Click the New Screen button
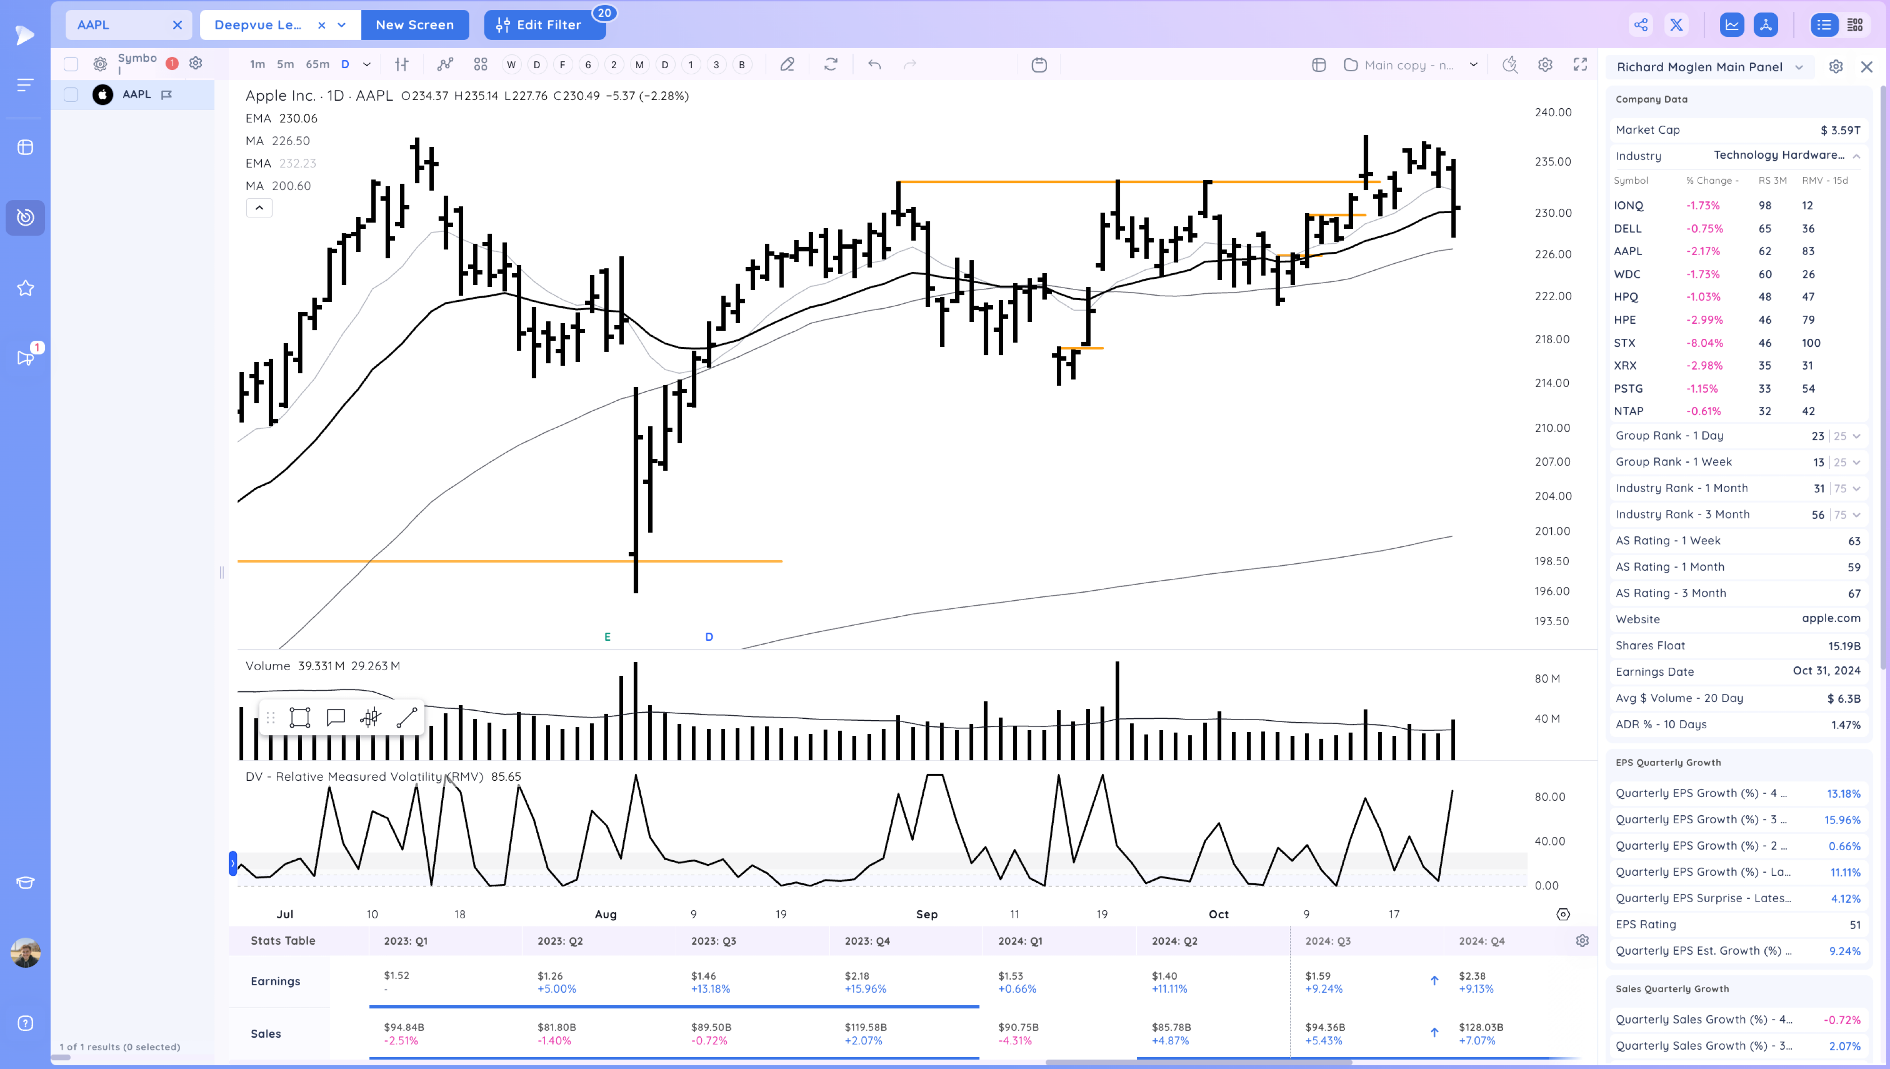The height and width of the screenshot is (1069, 1890). coord(415,24)
